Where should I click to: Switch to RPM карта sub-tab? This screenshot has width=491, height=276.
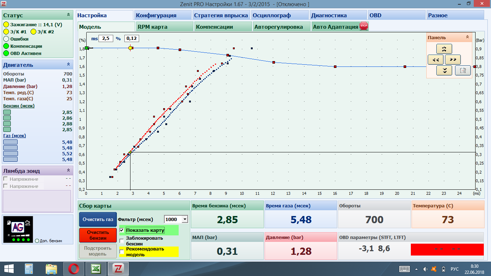click(165, 27)
